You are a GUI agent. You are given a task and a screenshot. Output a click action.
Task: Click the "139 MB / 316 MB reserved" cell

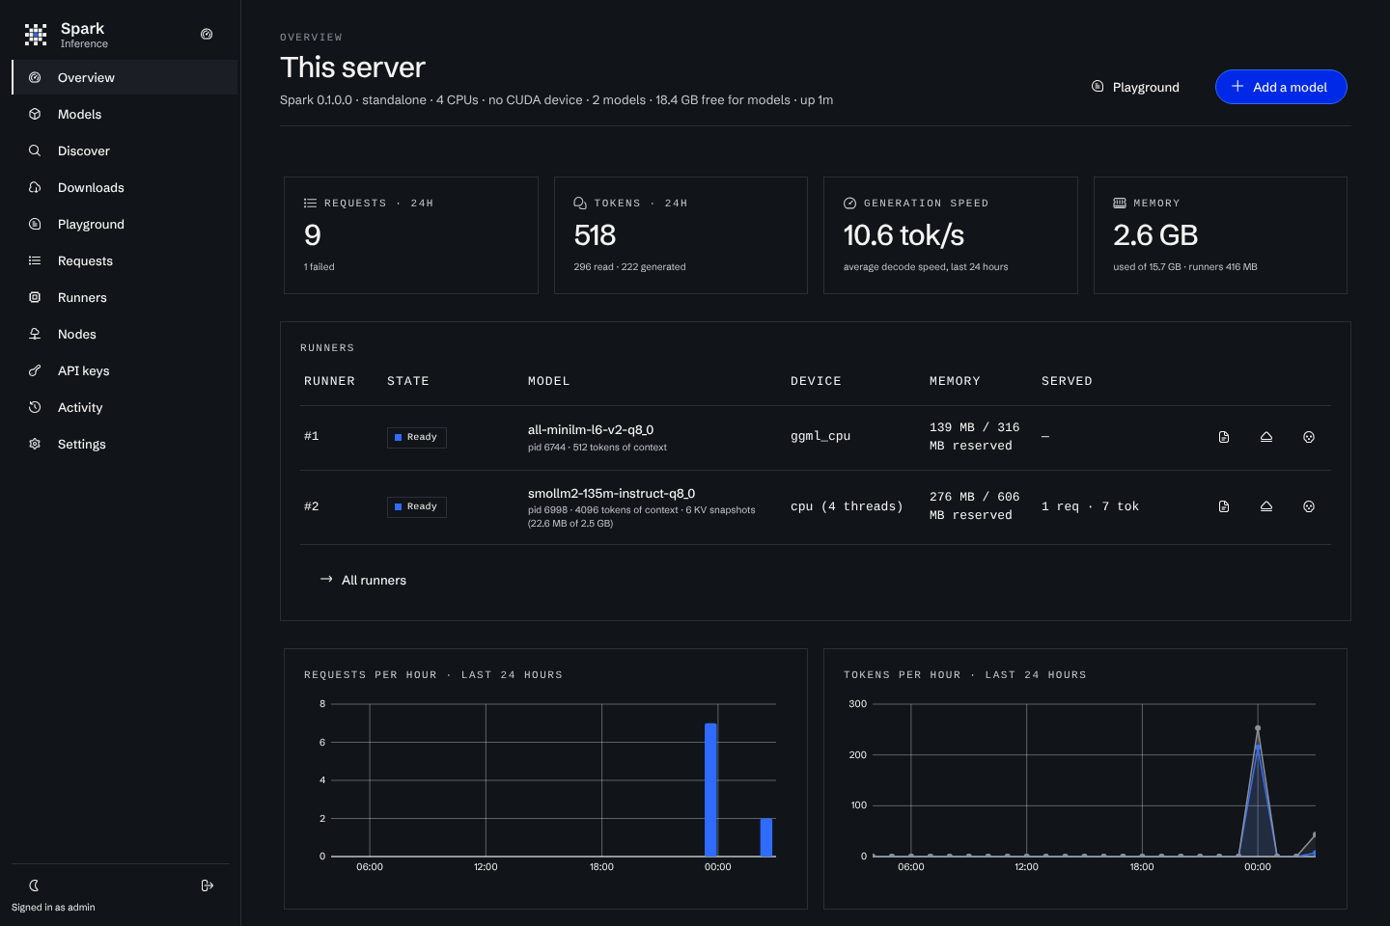pos(975,436)
